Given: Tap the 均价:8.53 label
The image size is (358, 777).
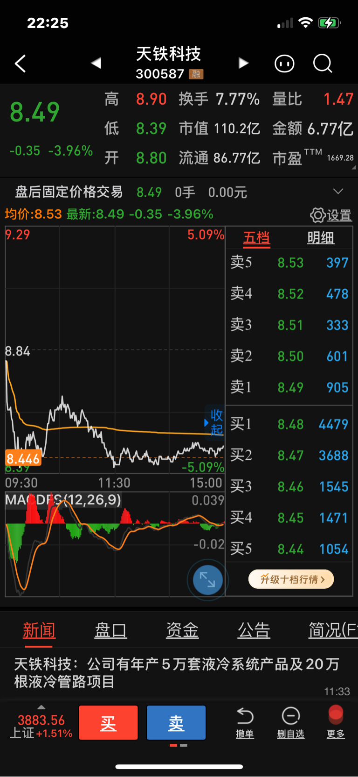Looking at the screenshot, I should (x=33, y=214).
